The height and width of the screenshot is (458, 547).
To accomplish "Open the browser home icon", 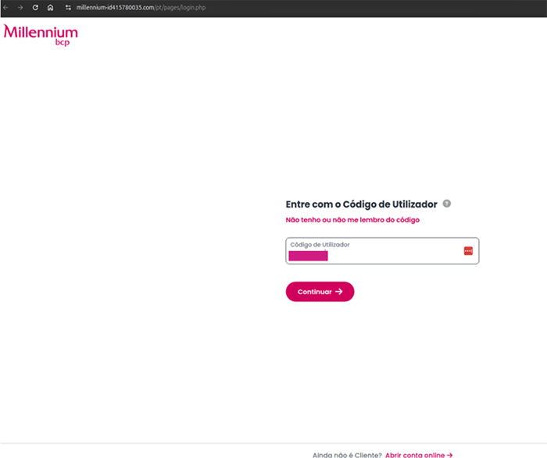I will (x=50, y=7).
